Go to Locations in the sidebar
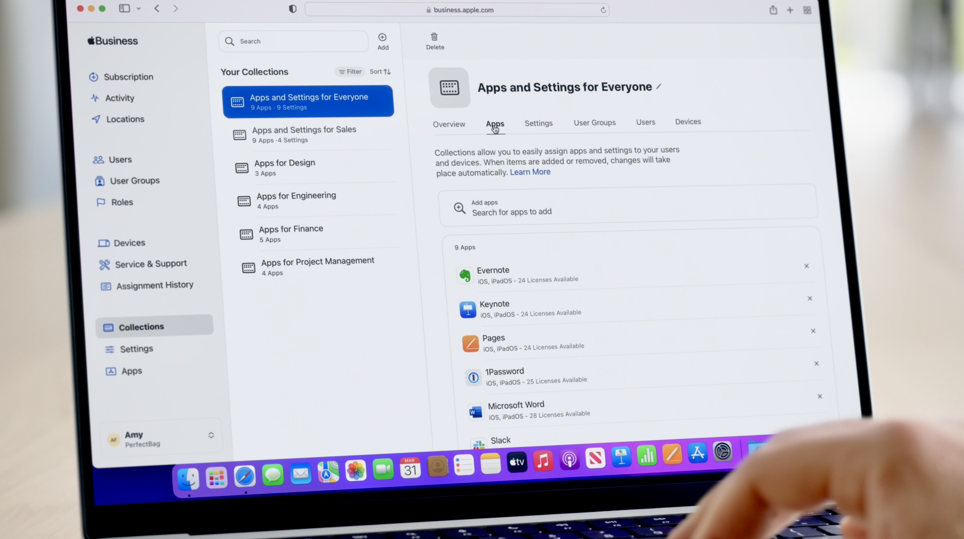This screenshot has height=539, width=964. pyautogui.click(x=118, y=119)
